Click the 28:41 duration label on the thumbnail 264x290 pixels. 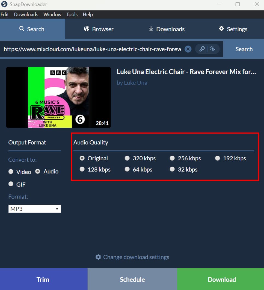(x=102, y=123)
